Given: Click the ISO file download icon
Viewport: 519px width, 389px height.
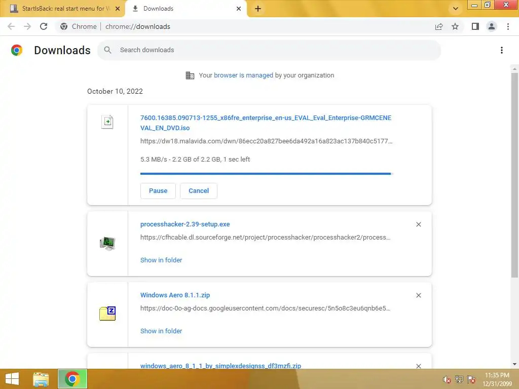Looking at the screenshot, I should (107, 122).
